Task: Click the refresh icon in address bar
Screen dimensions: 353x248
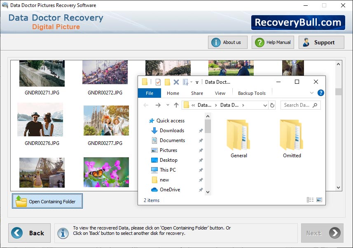Action: [272, 105]
